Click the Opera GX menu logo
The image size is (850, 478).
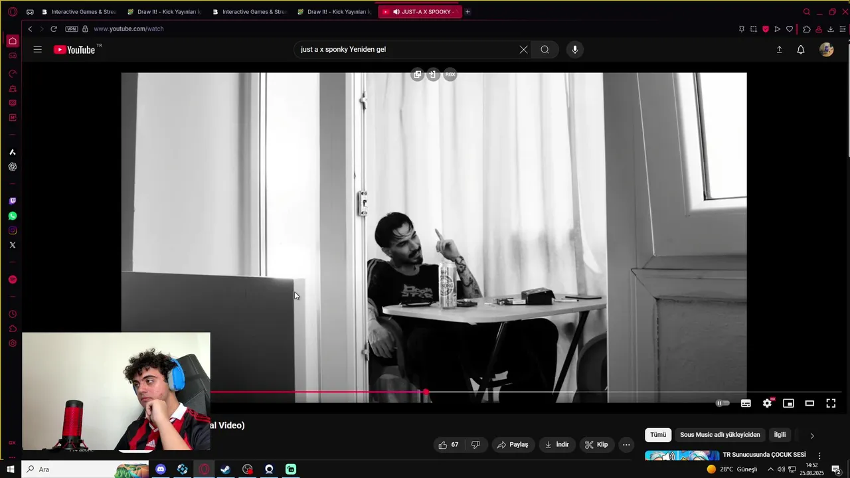[13, 11]
